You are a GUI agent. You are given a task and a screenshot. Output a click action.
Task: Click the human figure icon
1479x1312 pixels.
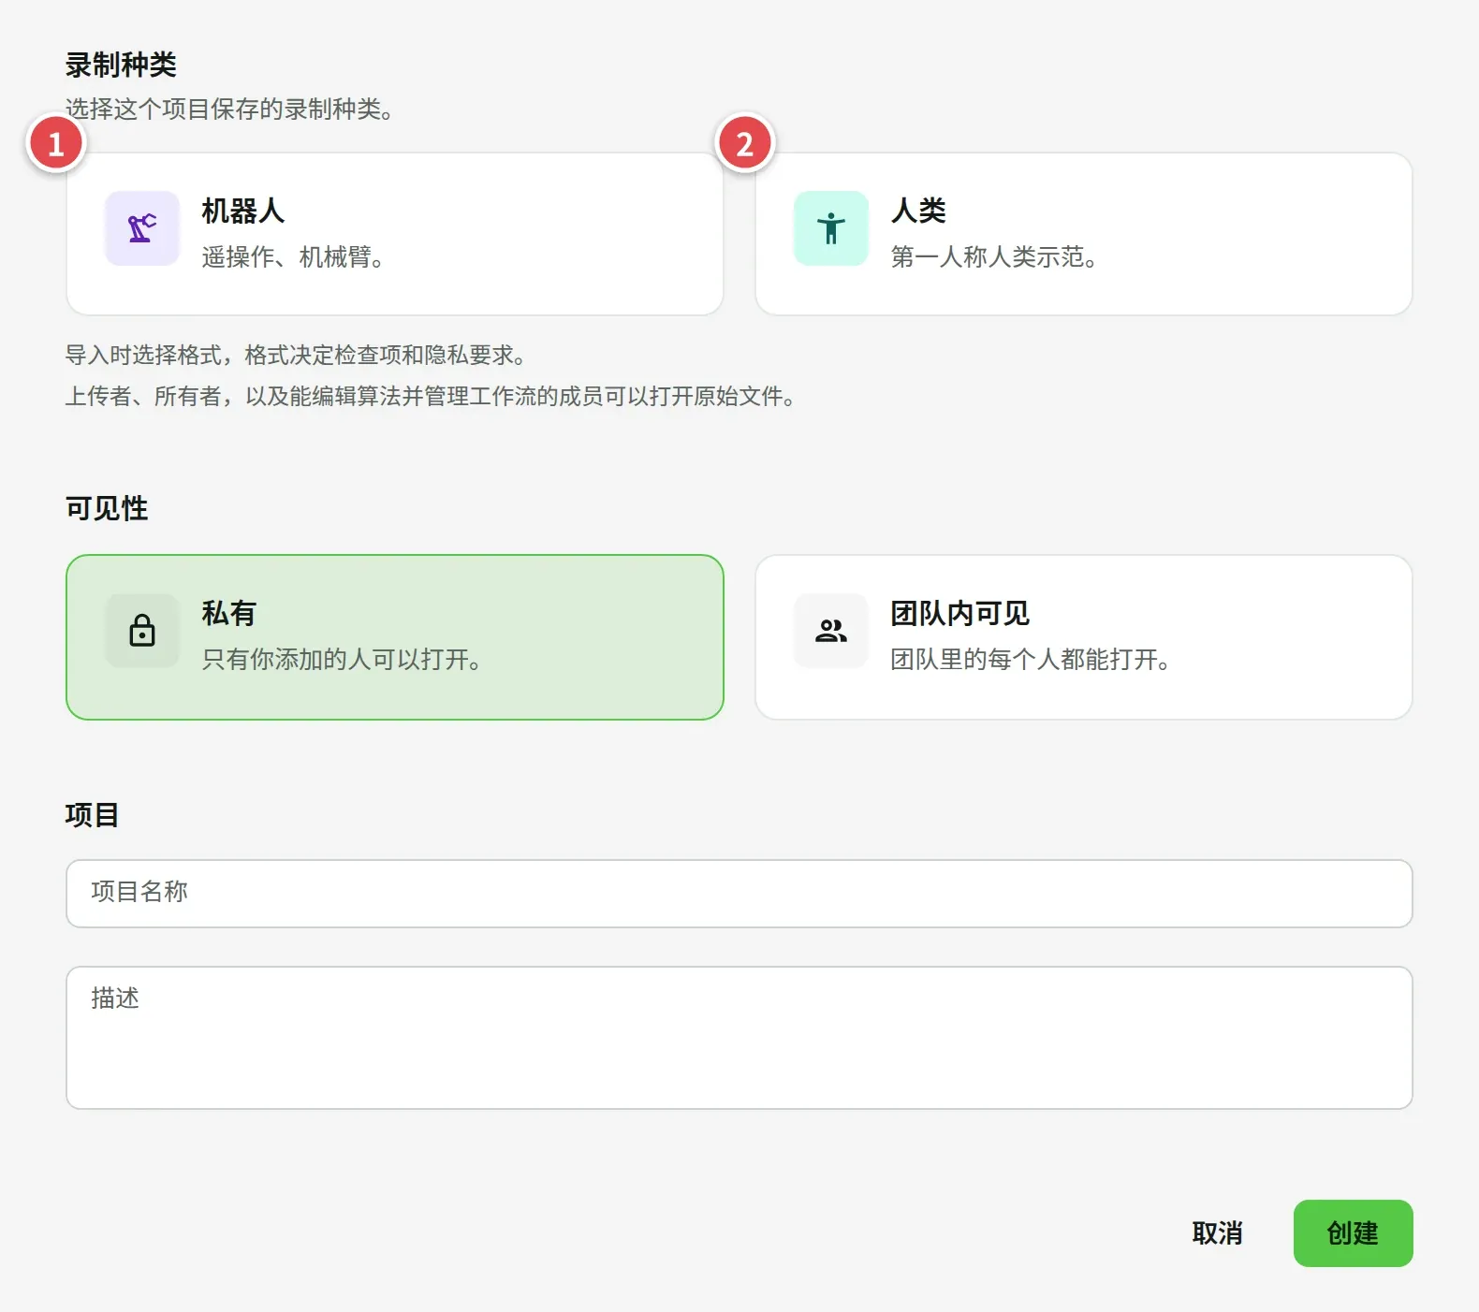[831, 228]
